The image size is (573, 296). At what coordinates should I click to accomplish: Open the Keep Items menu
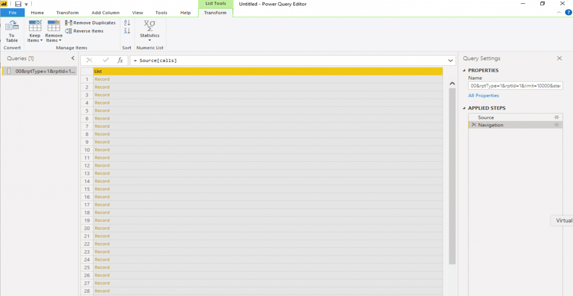pyautogui.click(x=35, y=32)
